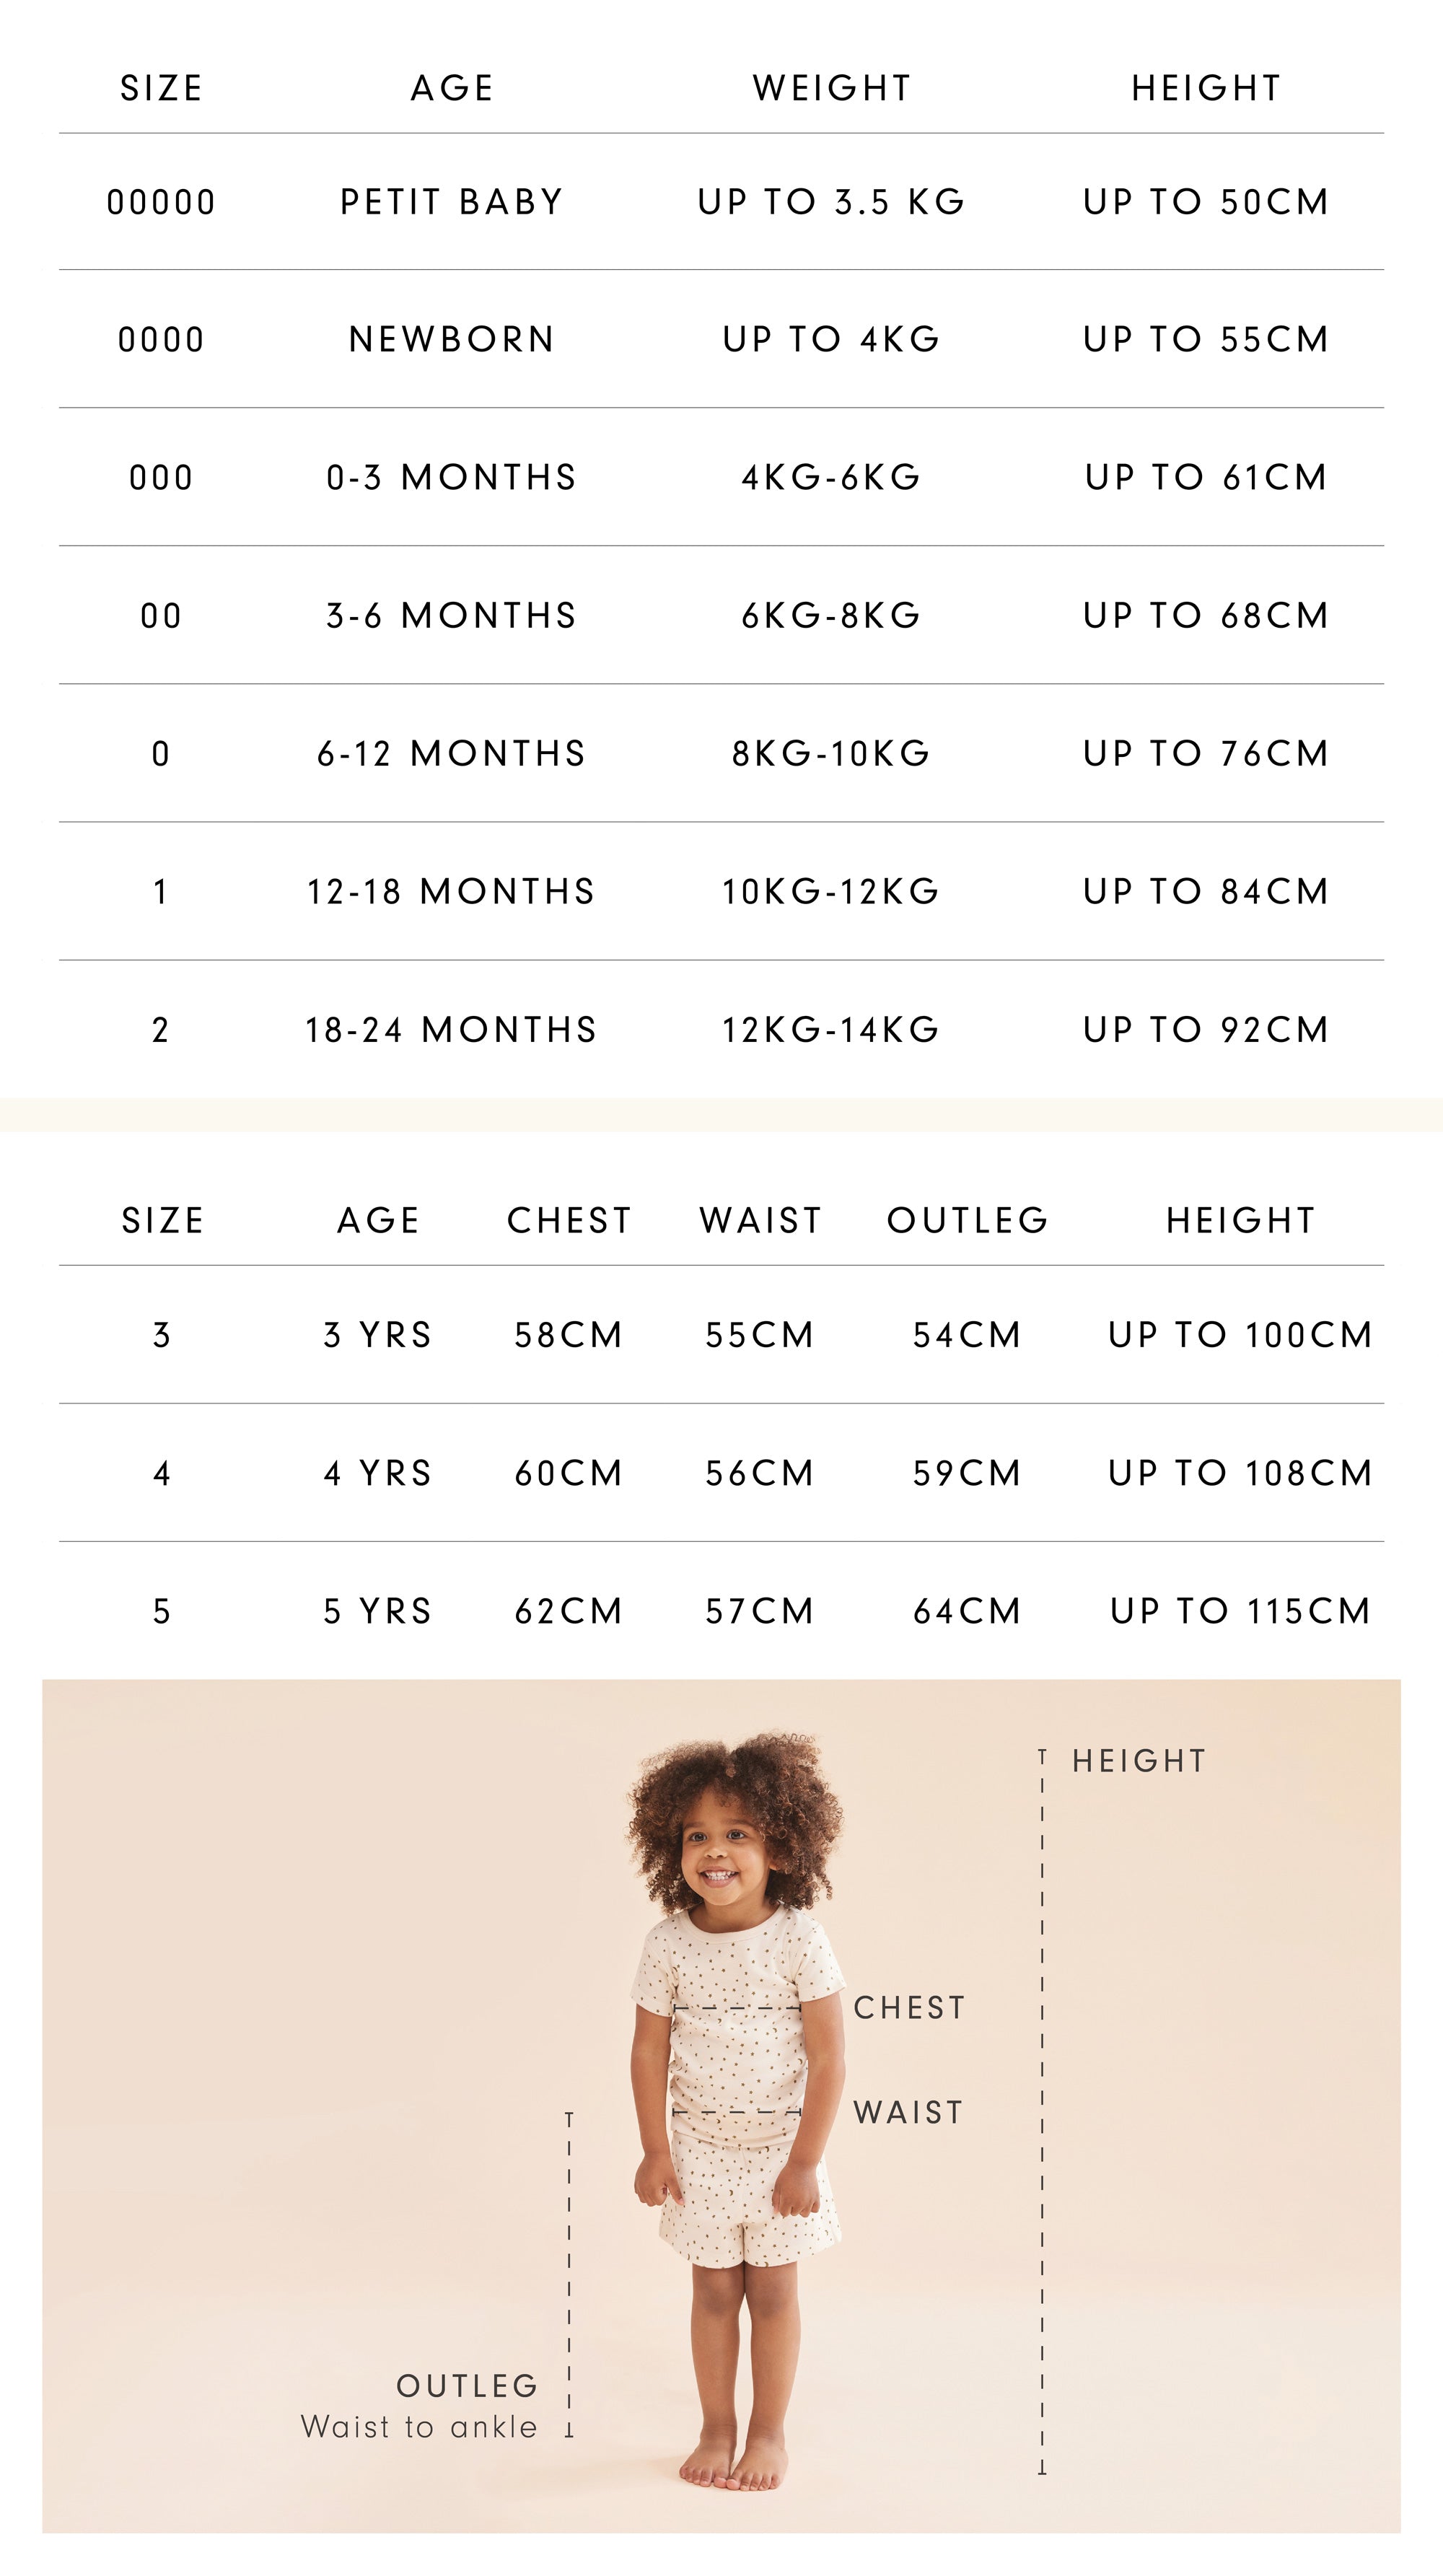The image size is (1443, 2576).
Task: Click the 0-3 MONTHS age cell
Action: click(x=451, y=478)
